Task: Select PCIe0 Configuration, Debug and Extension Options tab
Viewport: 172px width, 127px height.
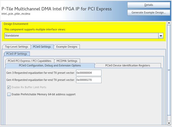Action: [x=50, y=65]
